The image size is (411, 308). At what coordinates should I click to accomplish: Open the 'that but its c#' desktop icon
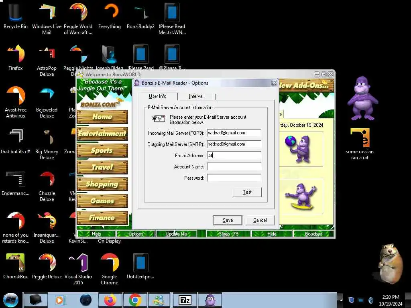click(16, 141)
